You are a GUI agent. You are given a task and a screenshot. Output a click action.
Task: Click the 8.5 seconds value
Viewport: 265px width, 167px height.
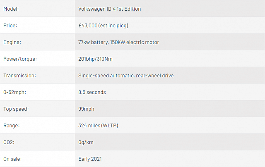click(x=92, y=92)
